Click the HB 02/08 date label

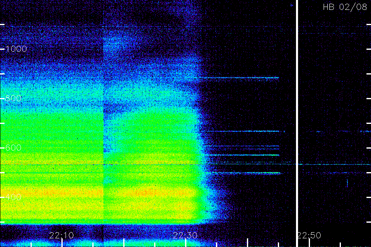coord(345,7)
